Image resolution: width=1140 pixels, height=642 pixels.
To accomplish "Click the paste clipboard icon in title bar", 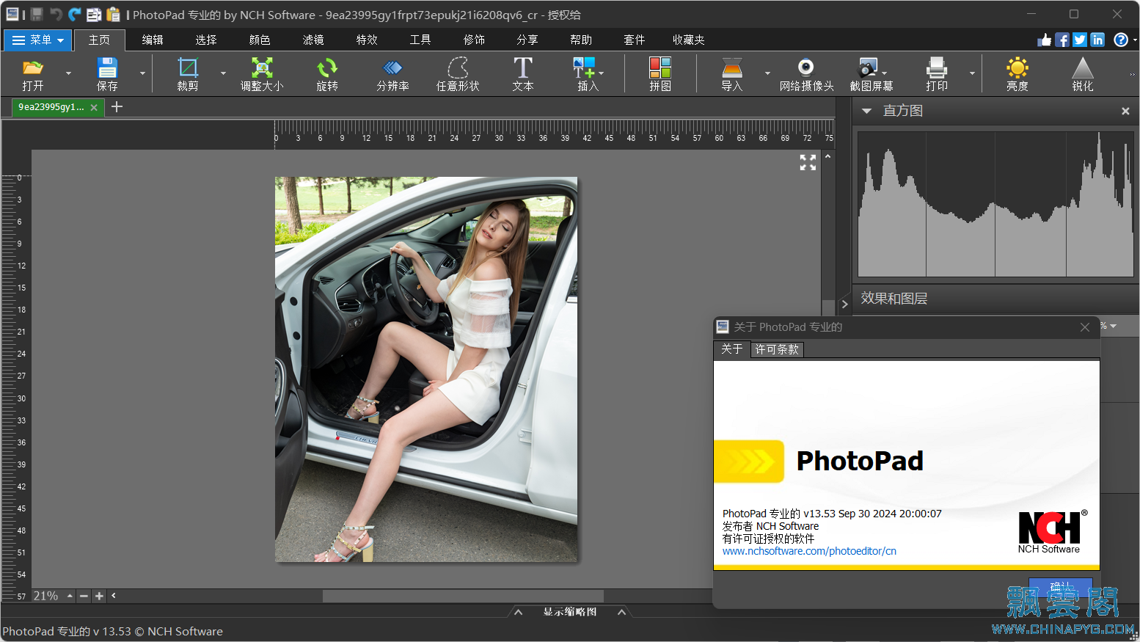I will [113, 14].
